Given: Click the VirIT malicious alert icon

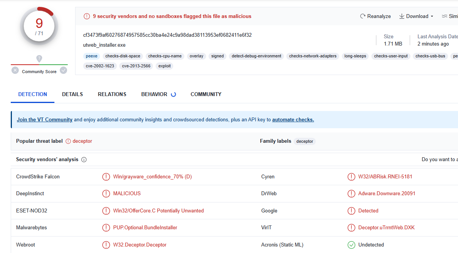Looking at the screenshot, I should point(351,228).
